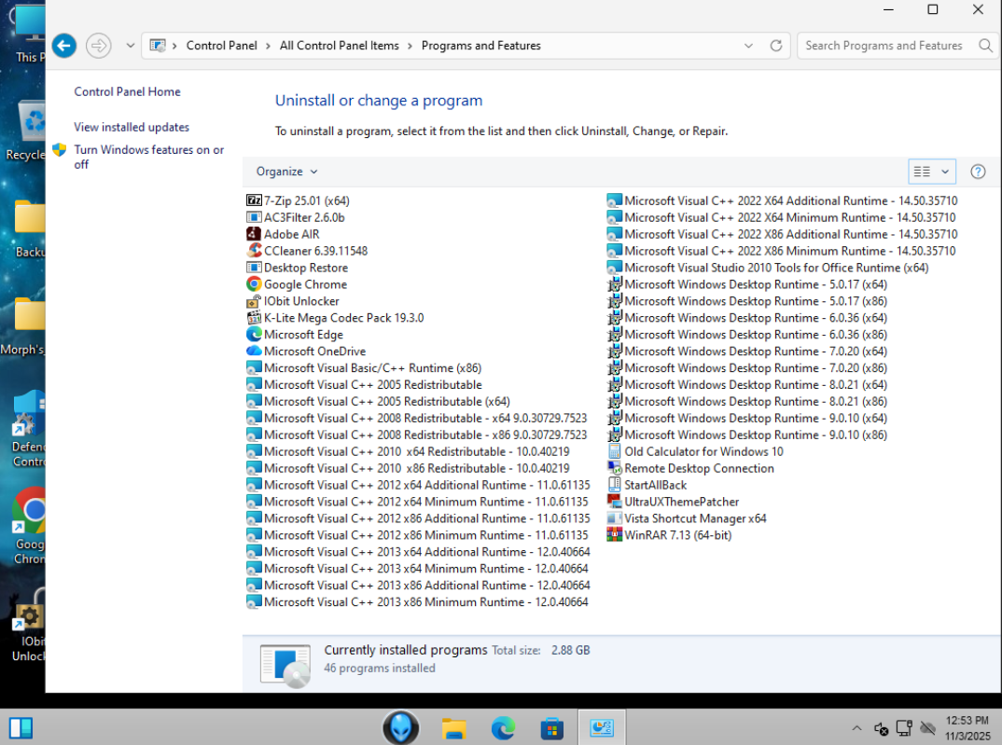
Task: Open the Recent locations dropdown arrow
Action: [130, 46]
